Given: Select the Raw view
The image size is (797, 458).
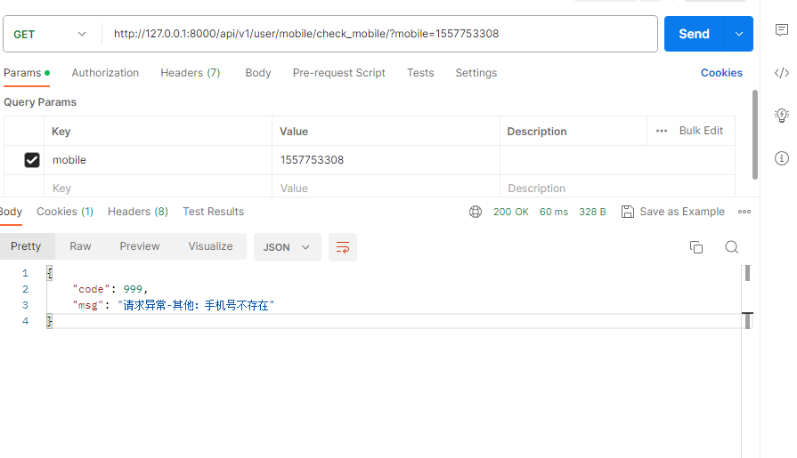Looking at the screenshot, I should pyautogui.click(x=80, y=246).
